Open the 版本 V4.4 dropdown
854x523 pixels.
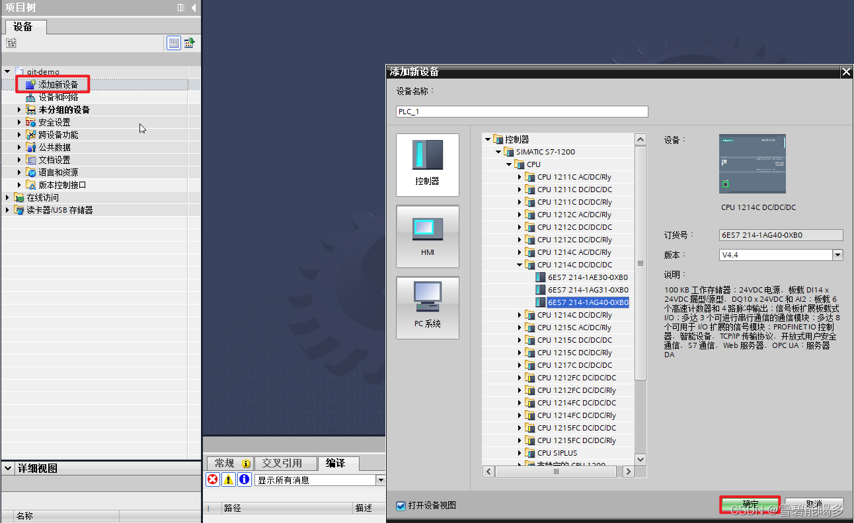[x=837, y=255]
